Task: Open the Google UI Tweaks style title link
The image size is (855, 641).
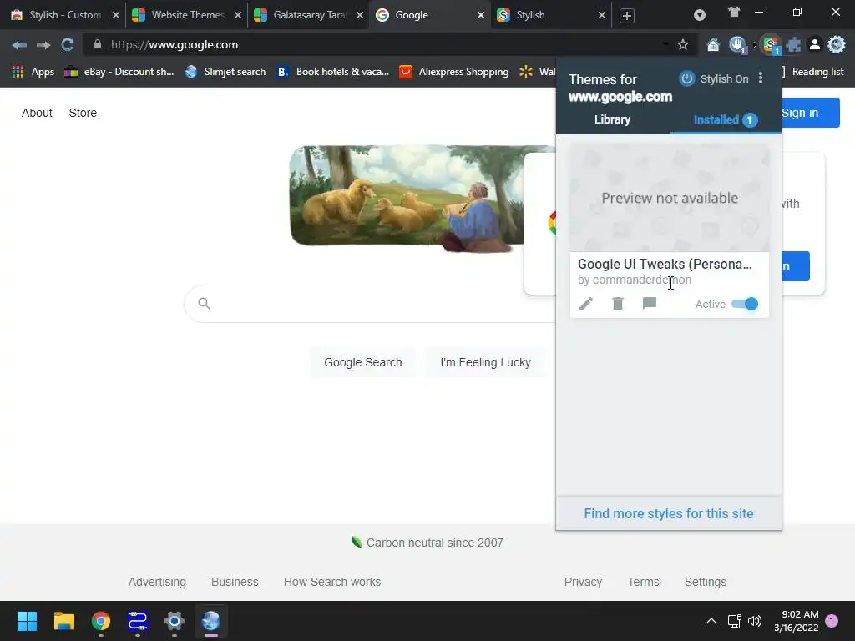Action: click(664, 264)
